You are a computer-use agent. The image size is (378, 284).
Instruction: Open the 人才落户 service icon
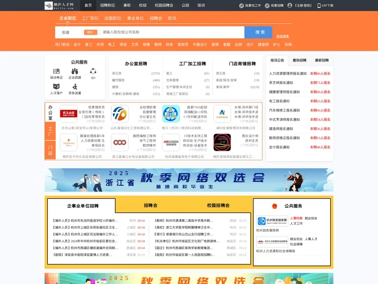(56, 86)
